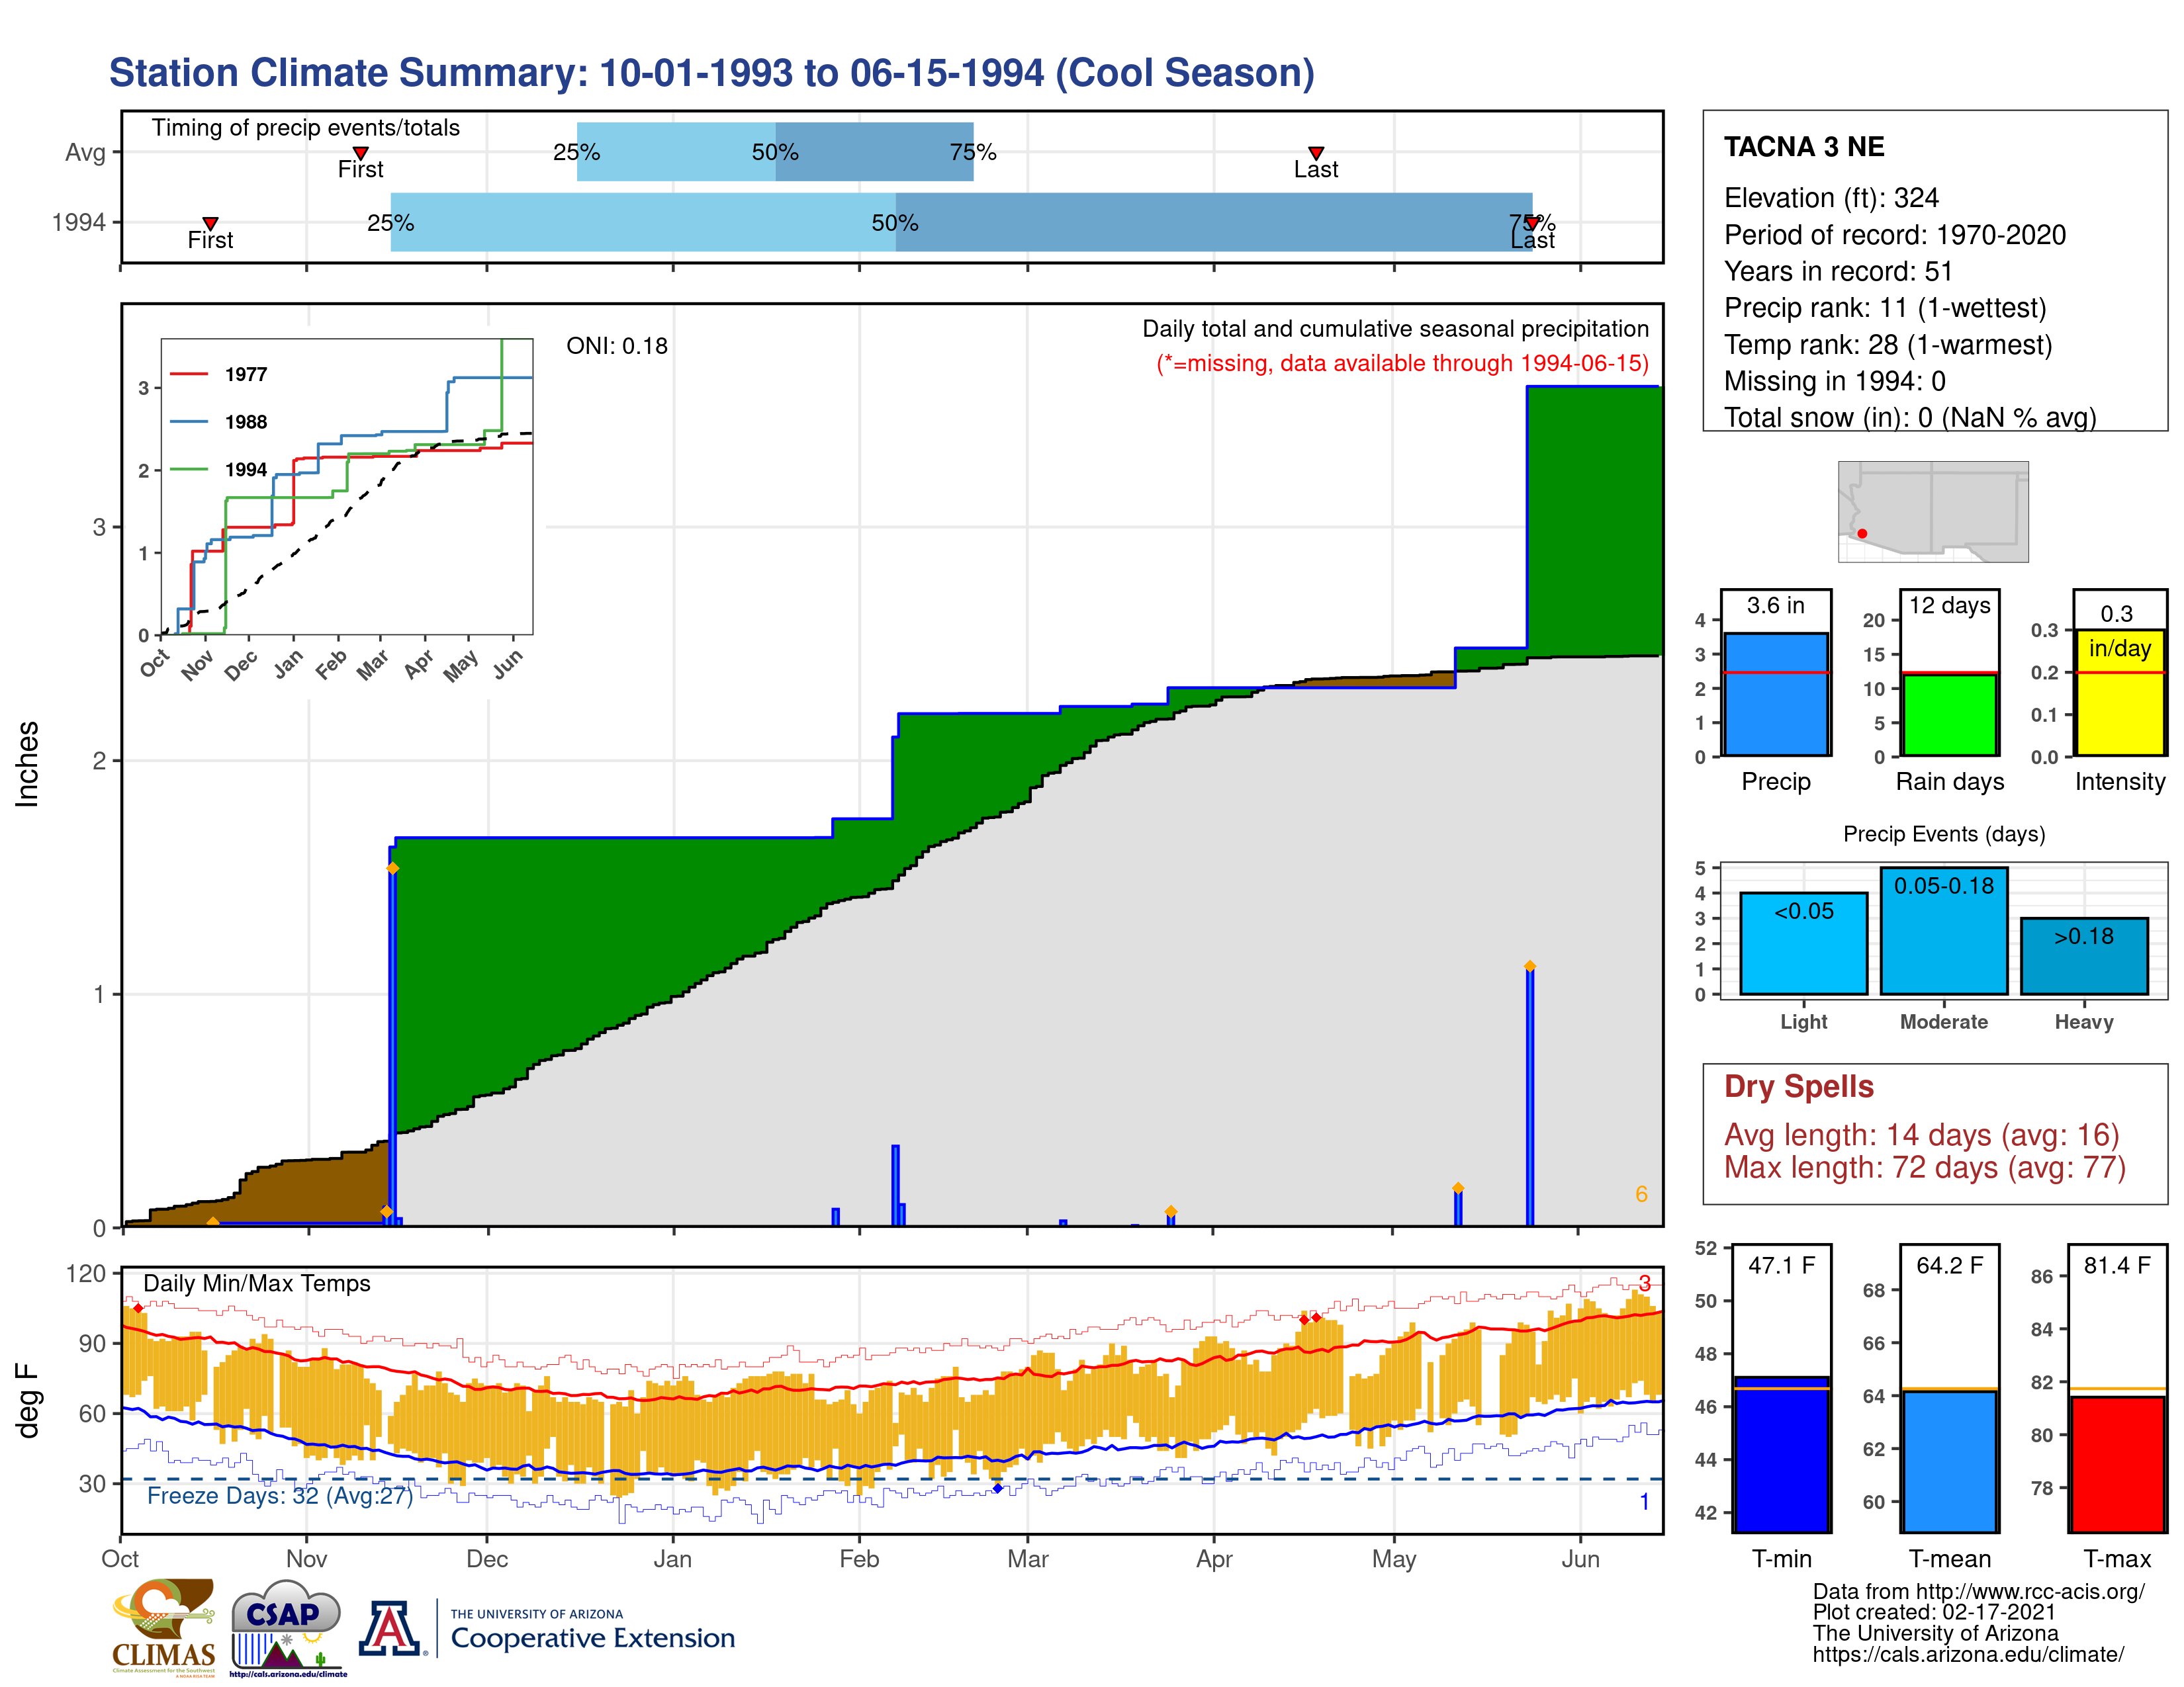Viewport: 2184px width, 1687px height.
Task: Click the red station dot on Arizona map
Action: pos(1862,534)
